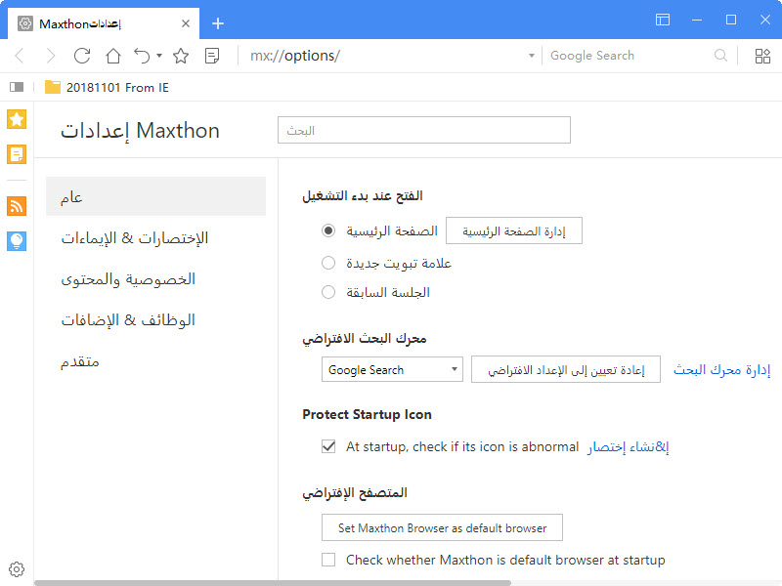Click Set Maxthon Browser as default browser
The image size is (782, 586).
[x=442, y=527]
